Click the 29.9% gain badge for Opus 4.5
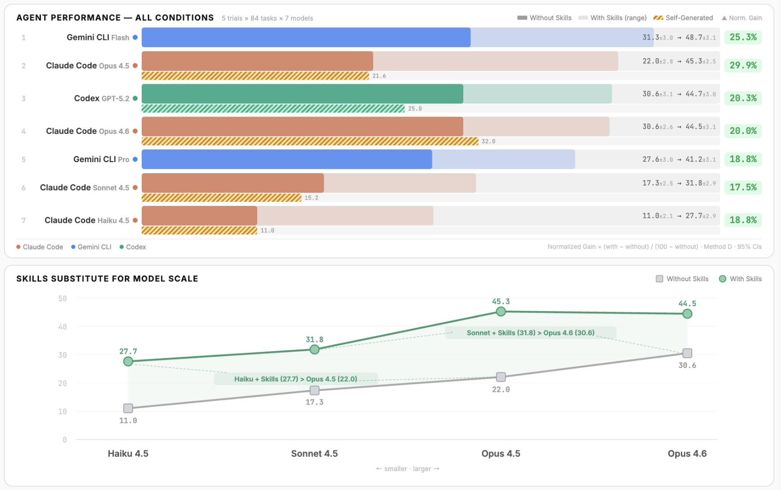The height and width of the screenshot is (490, 781). click(x=743, y=65)
